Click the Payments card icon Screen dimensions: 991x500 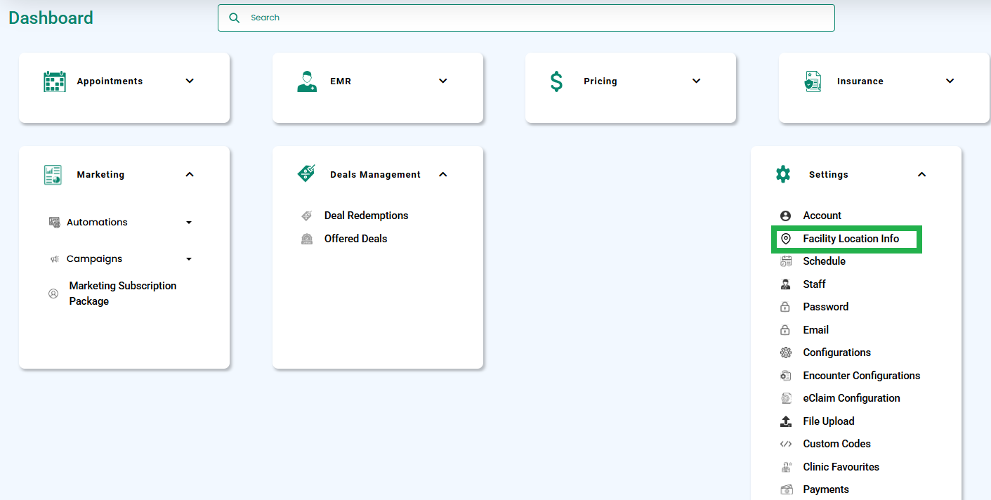click(x=786, y=489)
